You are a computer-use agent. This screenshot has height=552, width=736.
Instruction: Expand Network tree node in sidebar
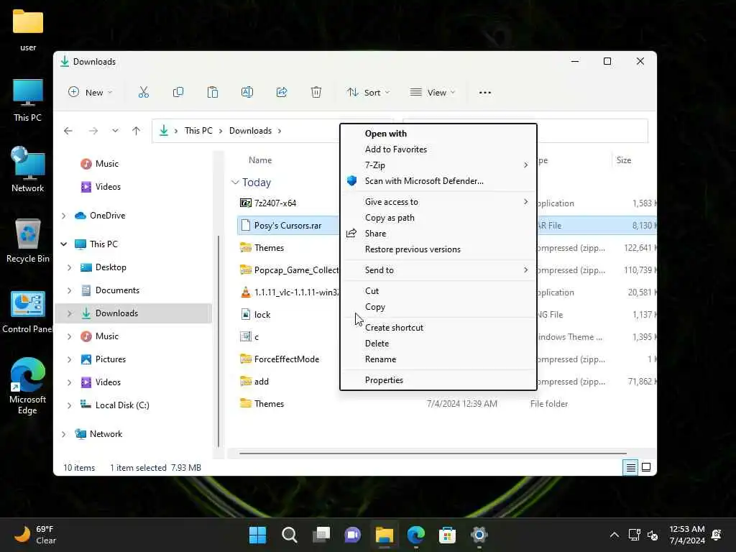(x=64, y=434)
